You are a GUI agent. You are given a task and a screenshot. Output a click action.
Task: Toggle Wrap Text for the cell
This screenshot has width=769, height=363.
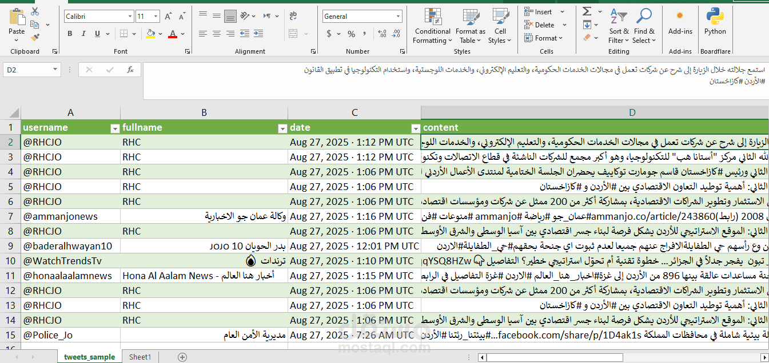[293, 16]
